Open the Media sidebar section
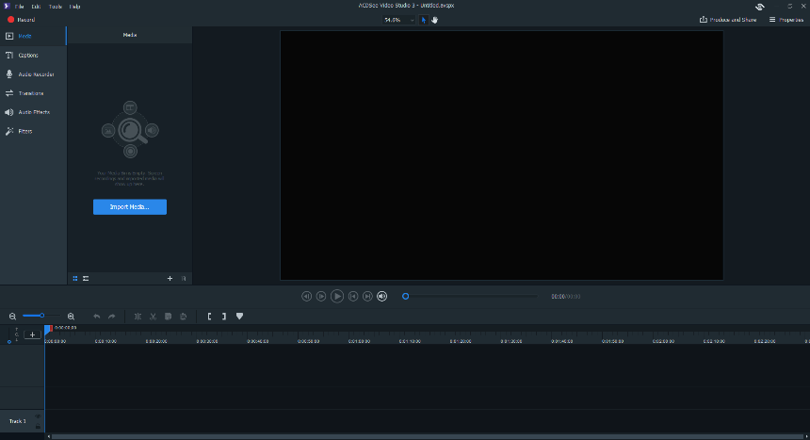This screenshot has width=810, height=440. click(33, 36)
